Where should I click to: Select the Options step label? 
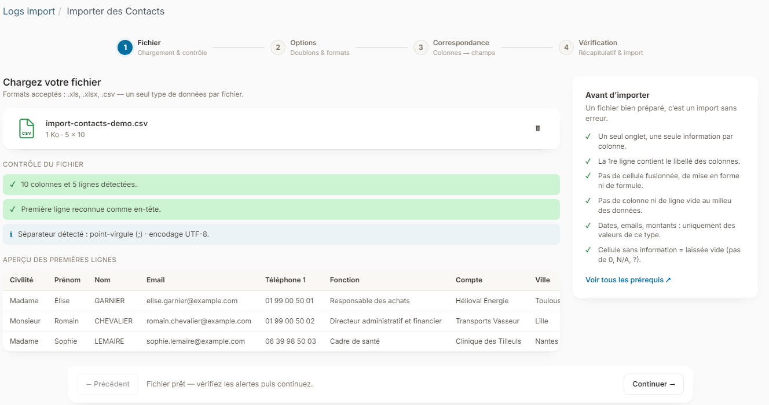tap(303, 43)
